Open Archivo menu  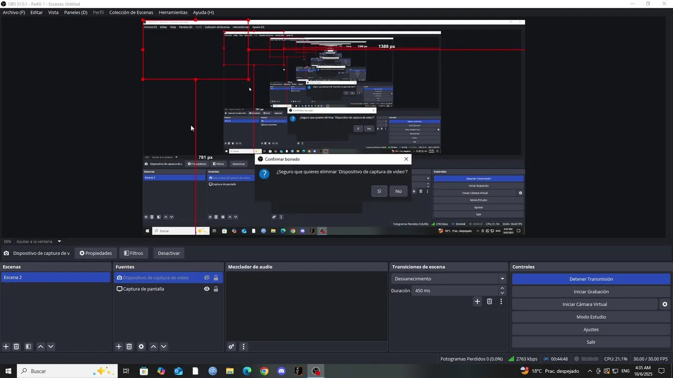[14, 12]
